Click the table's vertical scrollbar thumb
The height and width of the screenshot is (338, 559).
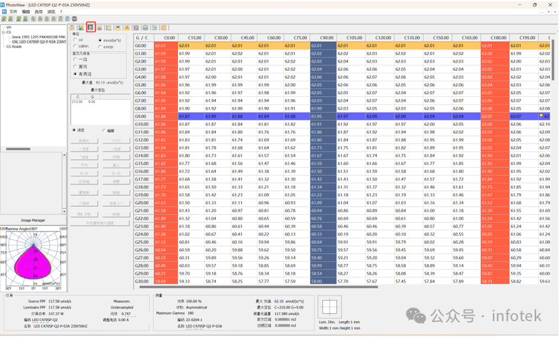pyautogui.click(x=552, y=60)
